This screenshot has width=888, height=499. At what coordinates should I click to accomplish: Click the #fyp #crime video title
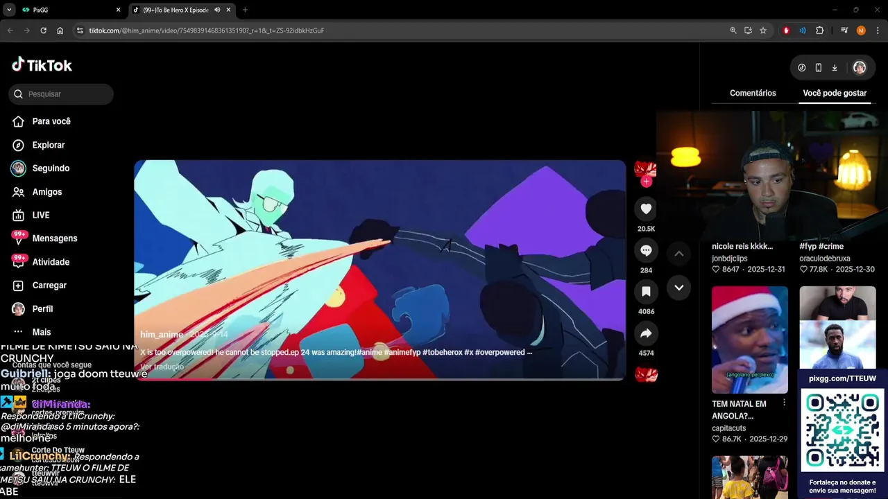821,247
